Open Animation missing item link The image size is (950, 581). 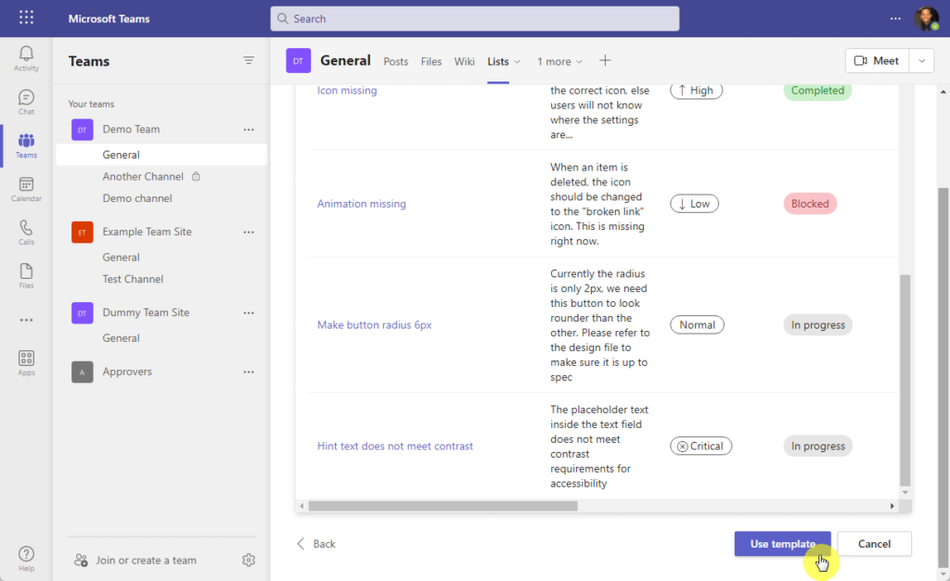(362, 203)
